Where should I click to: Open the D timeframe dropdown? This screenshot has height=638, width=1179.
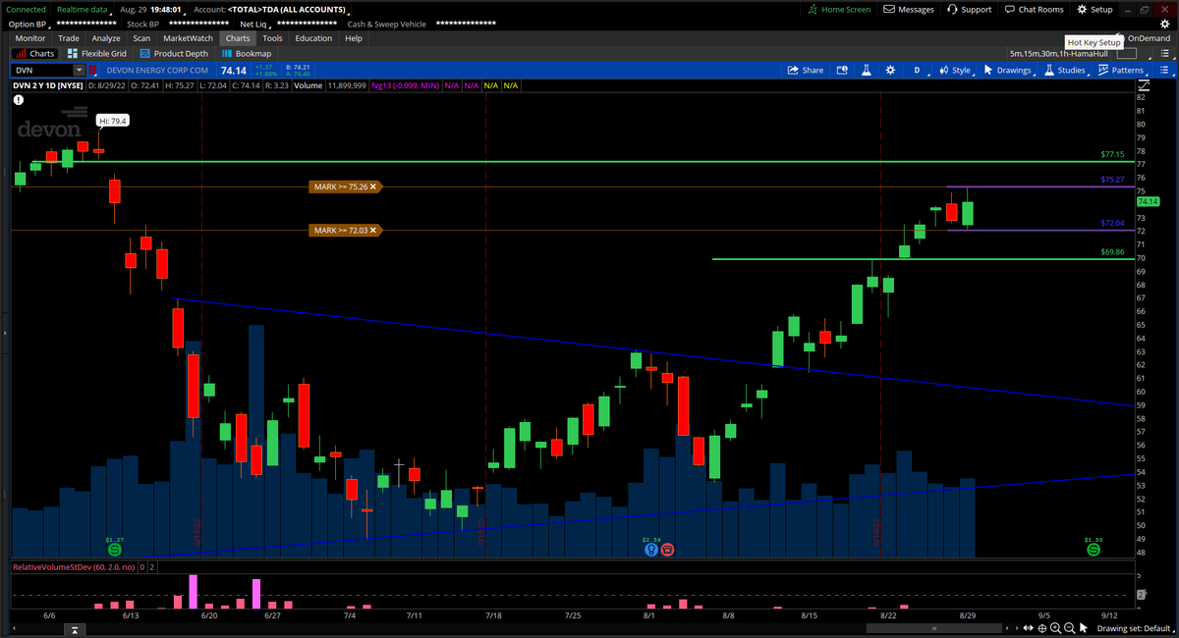click(x=917, y=70)
